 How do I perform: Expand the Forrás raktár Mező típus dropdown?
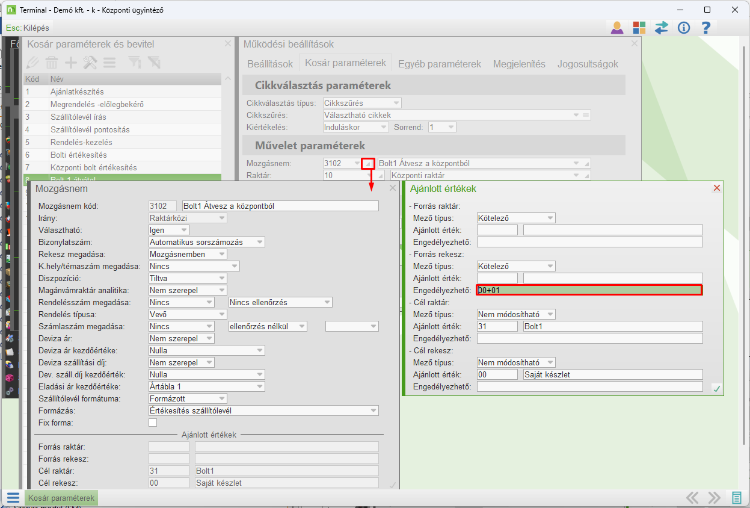[x=550, y=218]
